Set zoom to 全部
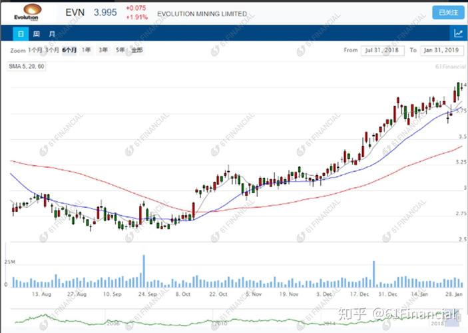Image resolution: width=468 pixels, height=333 pixels. pyautogui.click(x=137, y=50)
